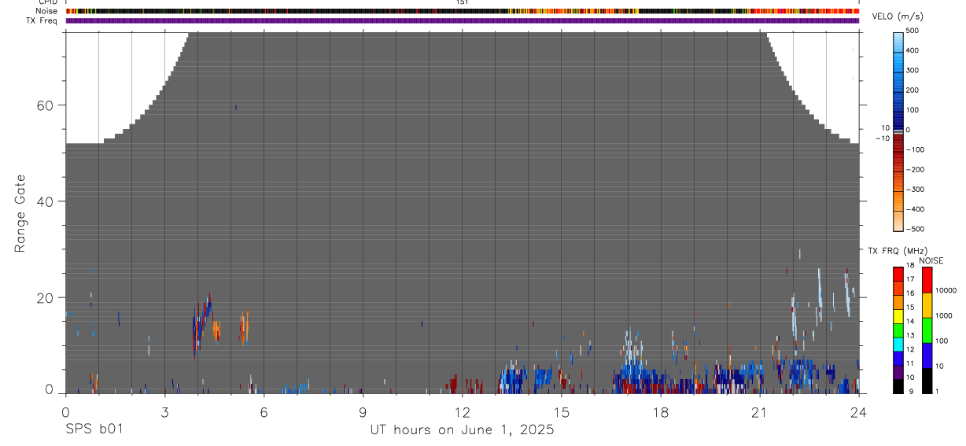
Task: Click the noise level color scale bar
Action: click(927, 330)
